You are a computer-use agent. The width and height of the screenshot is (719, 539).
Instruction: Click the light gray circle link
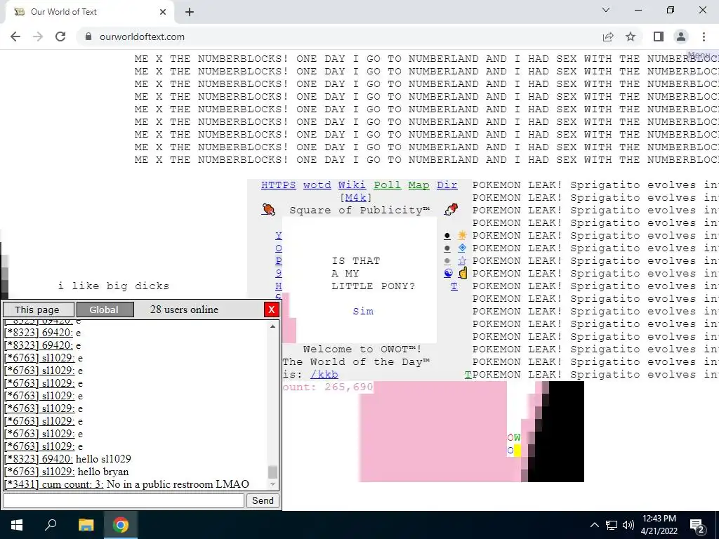[447, 261]
